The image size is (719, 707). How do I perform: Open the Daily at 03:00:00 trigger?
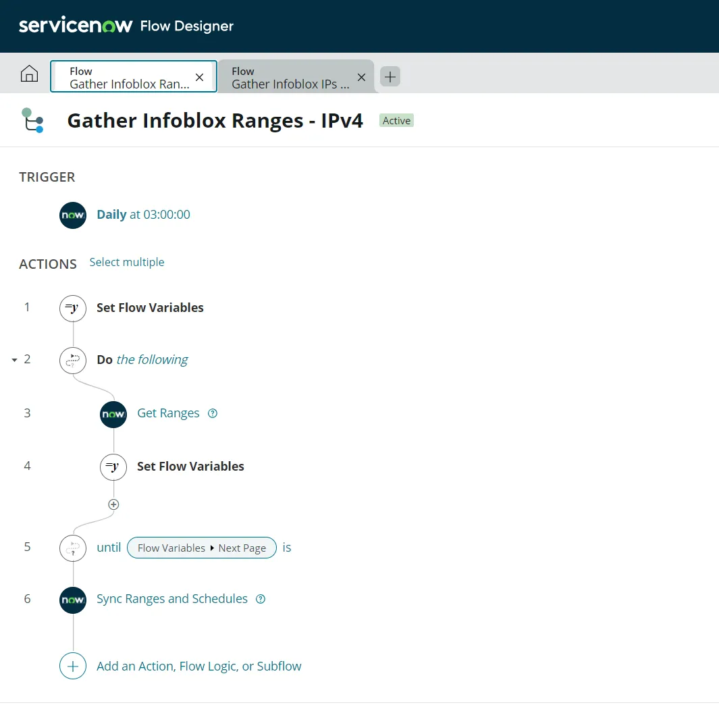(143, 215)
